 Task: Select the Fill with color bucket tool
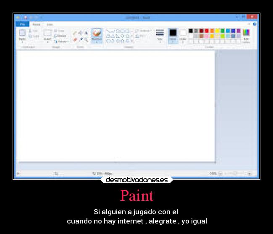click(80, 33)
